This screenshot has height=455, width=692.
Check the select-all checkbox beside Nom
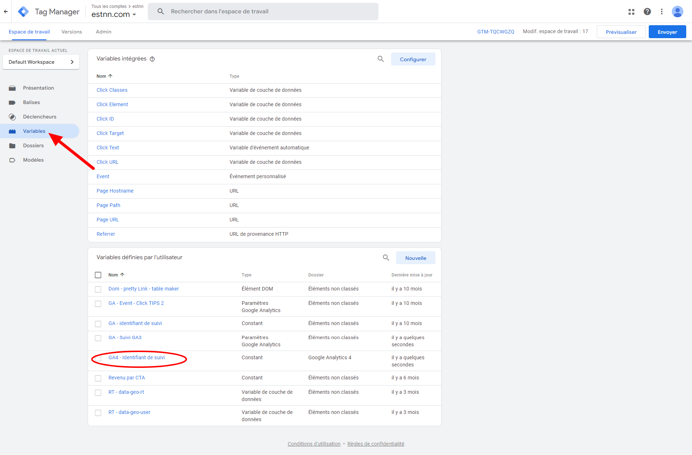point(98,275)
